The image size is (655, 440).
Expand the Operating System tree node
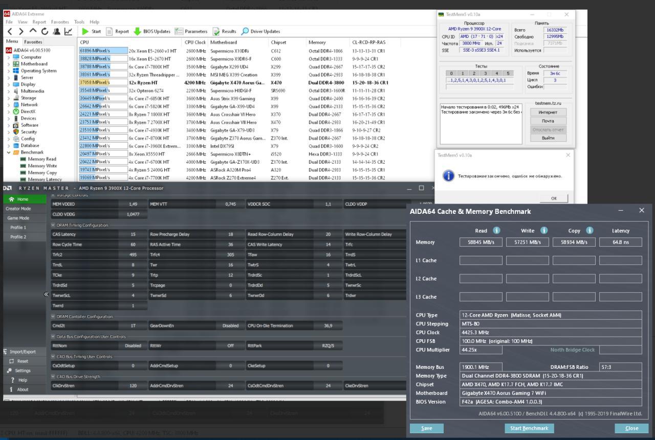[x=8, y=71]
